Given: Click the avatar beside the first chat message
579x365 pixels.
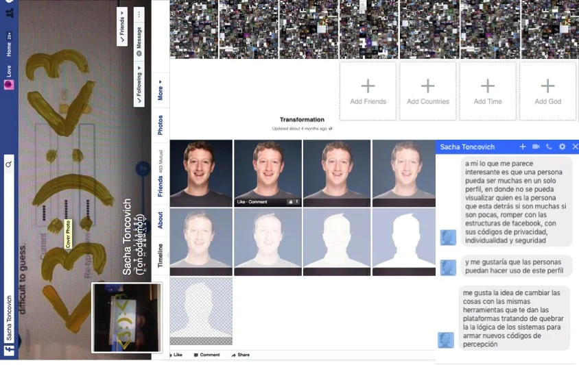Looking at the screenshot, I should point(448,238).
